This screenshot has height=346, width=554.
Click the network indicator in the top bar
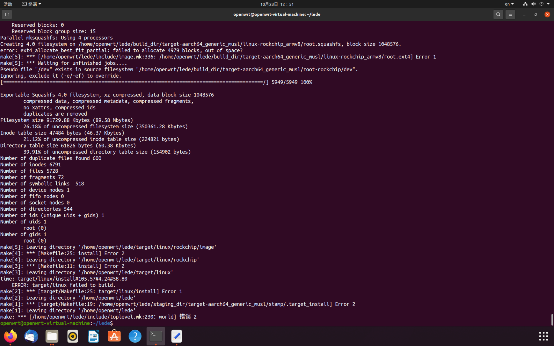click(x=525, y=4)
